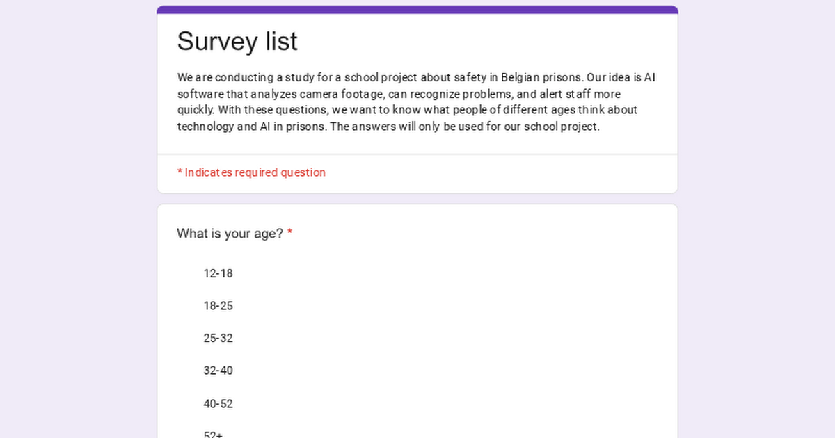Pick the 25-32 age option
This screenshot has height=438, width=835.
[218, 339]
